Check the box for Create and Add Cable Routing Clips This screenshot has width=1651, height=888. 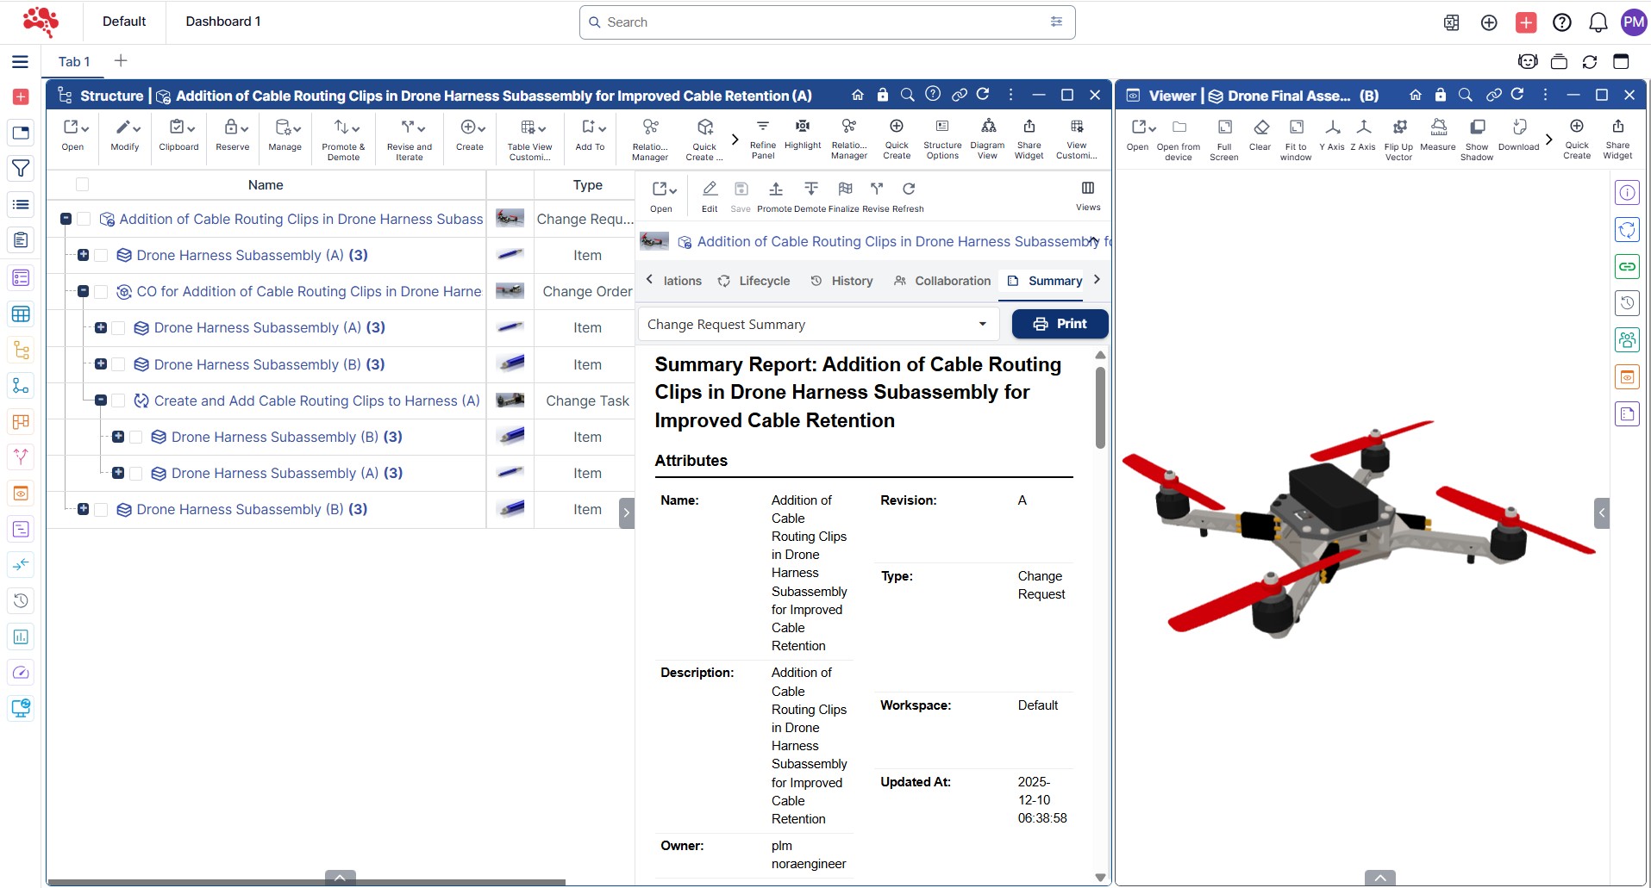click(x=119, y=401)
